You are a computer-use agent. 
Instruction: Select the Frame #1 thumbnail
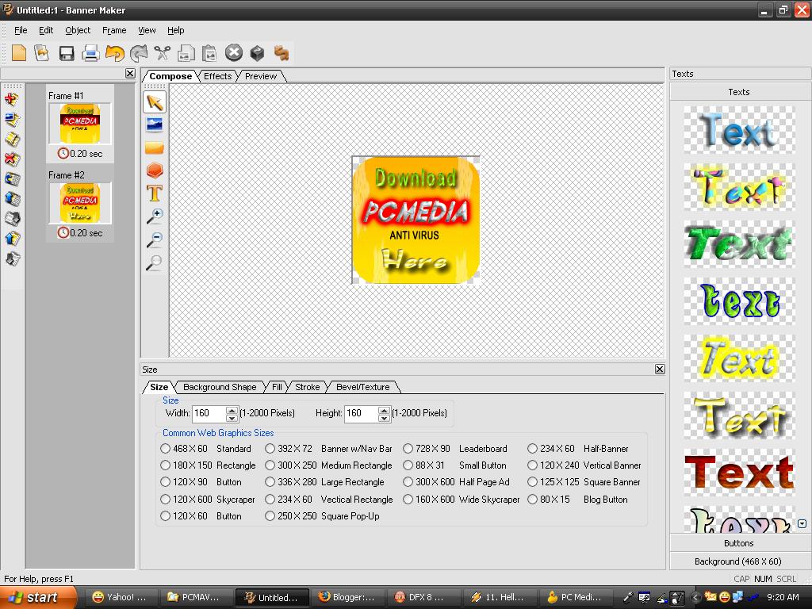coord(80,124)
